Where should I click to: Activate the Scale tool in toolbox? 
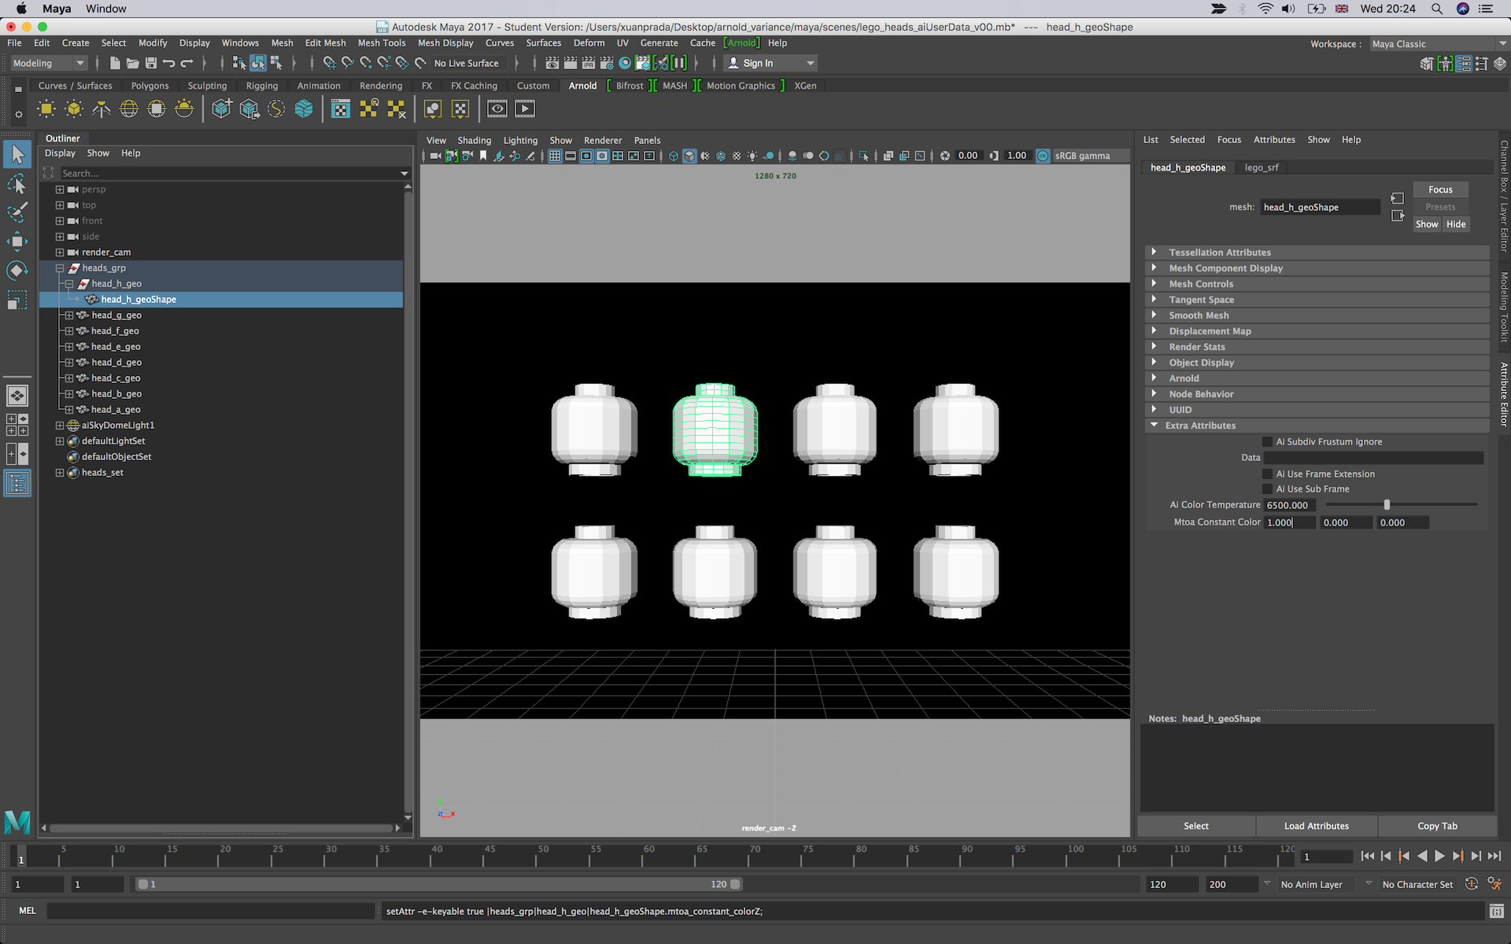(17, 300)
